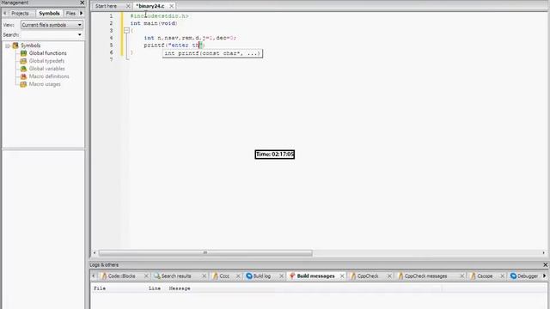Viewport: 550px width, 309px height.
Task: Open the Code::Blocks log tab
Action: pos(121,276)
